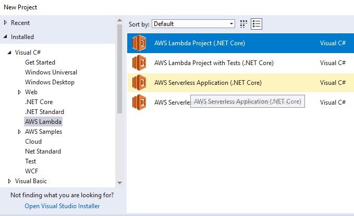The image size is (354, 216).
Task: Select AWS Serverless Application (.NET Core) template name
Action: coord(208,83)
